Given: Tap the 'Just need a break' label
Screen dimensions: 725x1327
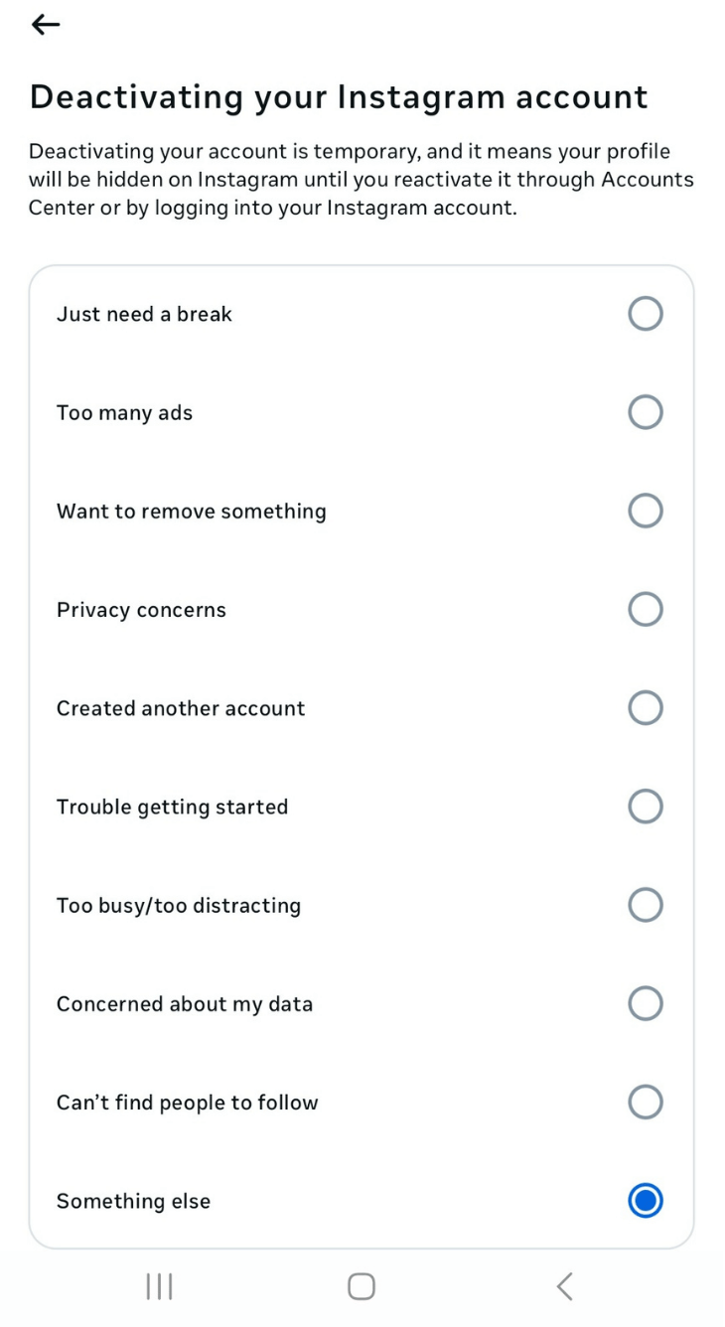Looking at the screenshot, I should [144, 314].
